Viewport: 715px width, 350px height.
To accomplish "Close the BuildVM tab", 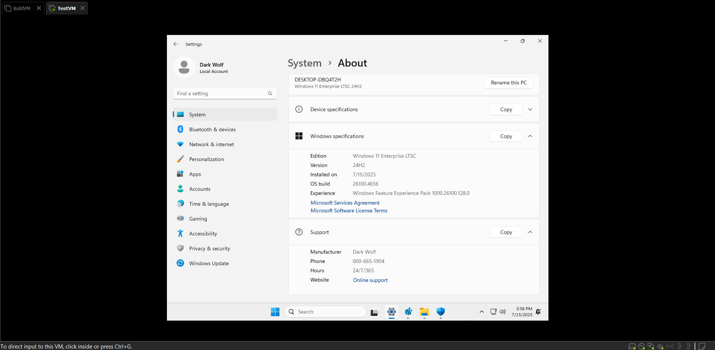I will [39, 8].
